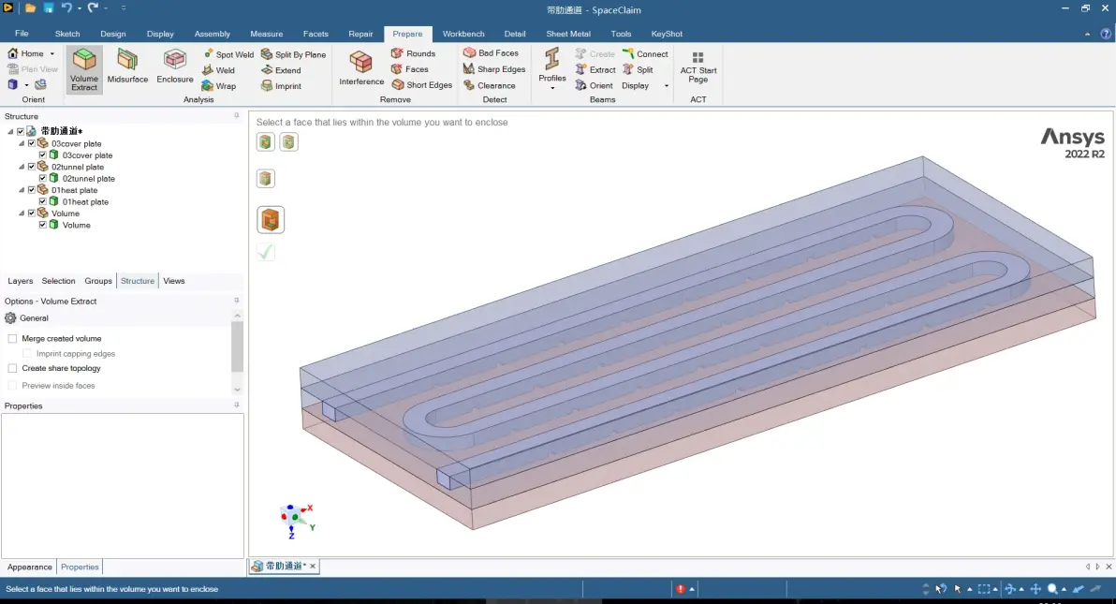
Task: Open the File menu
Action: point(22,34)
